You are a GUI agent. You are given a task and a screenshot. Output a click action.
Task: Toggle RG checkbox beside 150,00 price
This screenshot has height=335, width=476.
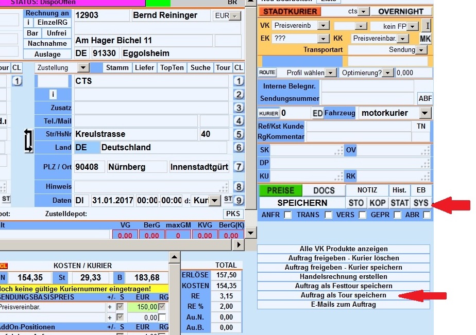pyautogui.click(x=162, y=307)
